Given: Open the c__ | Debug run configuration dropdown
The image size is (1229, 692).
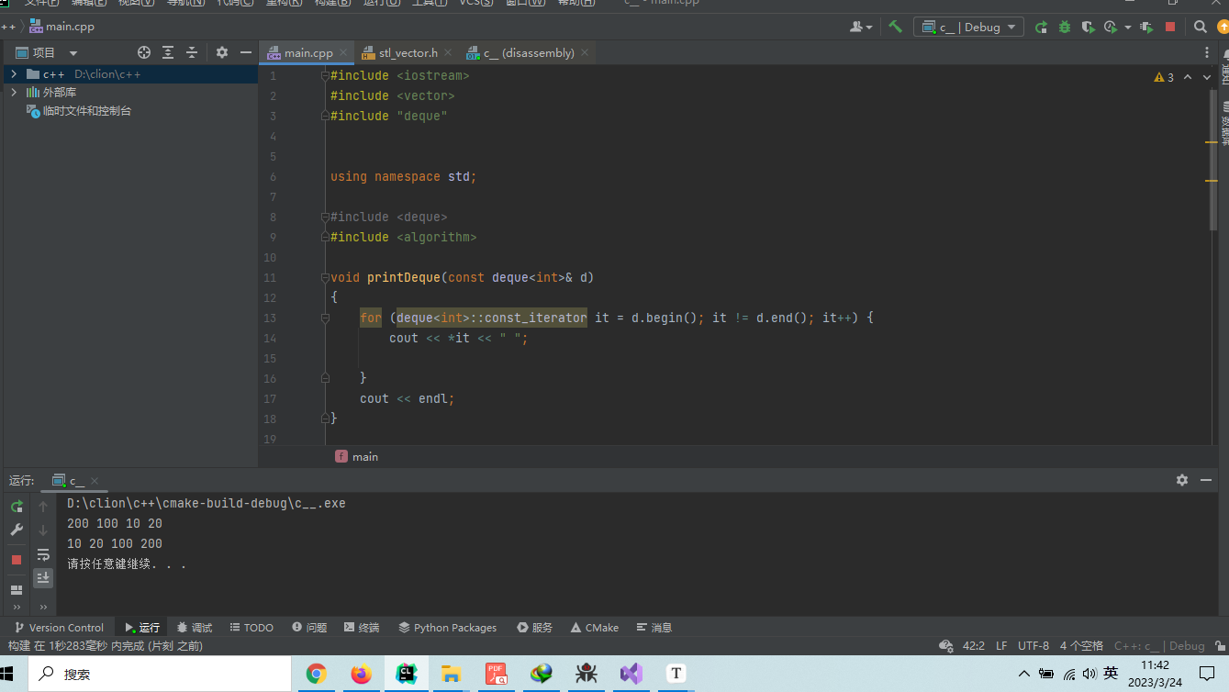Looking at the screenshot, I should (x=968, y=28).
